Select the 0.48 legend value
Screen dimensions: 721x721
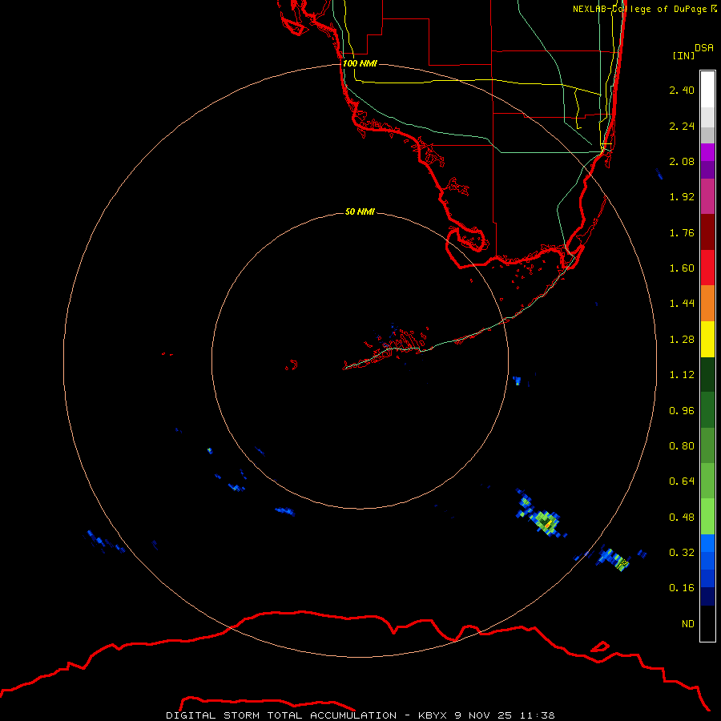pyautogui.click(x=682, y=518)
